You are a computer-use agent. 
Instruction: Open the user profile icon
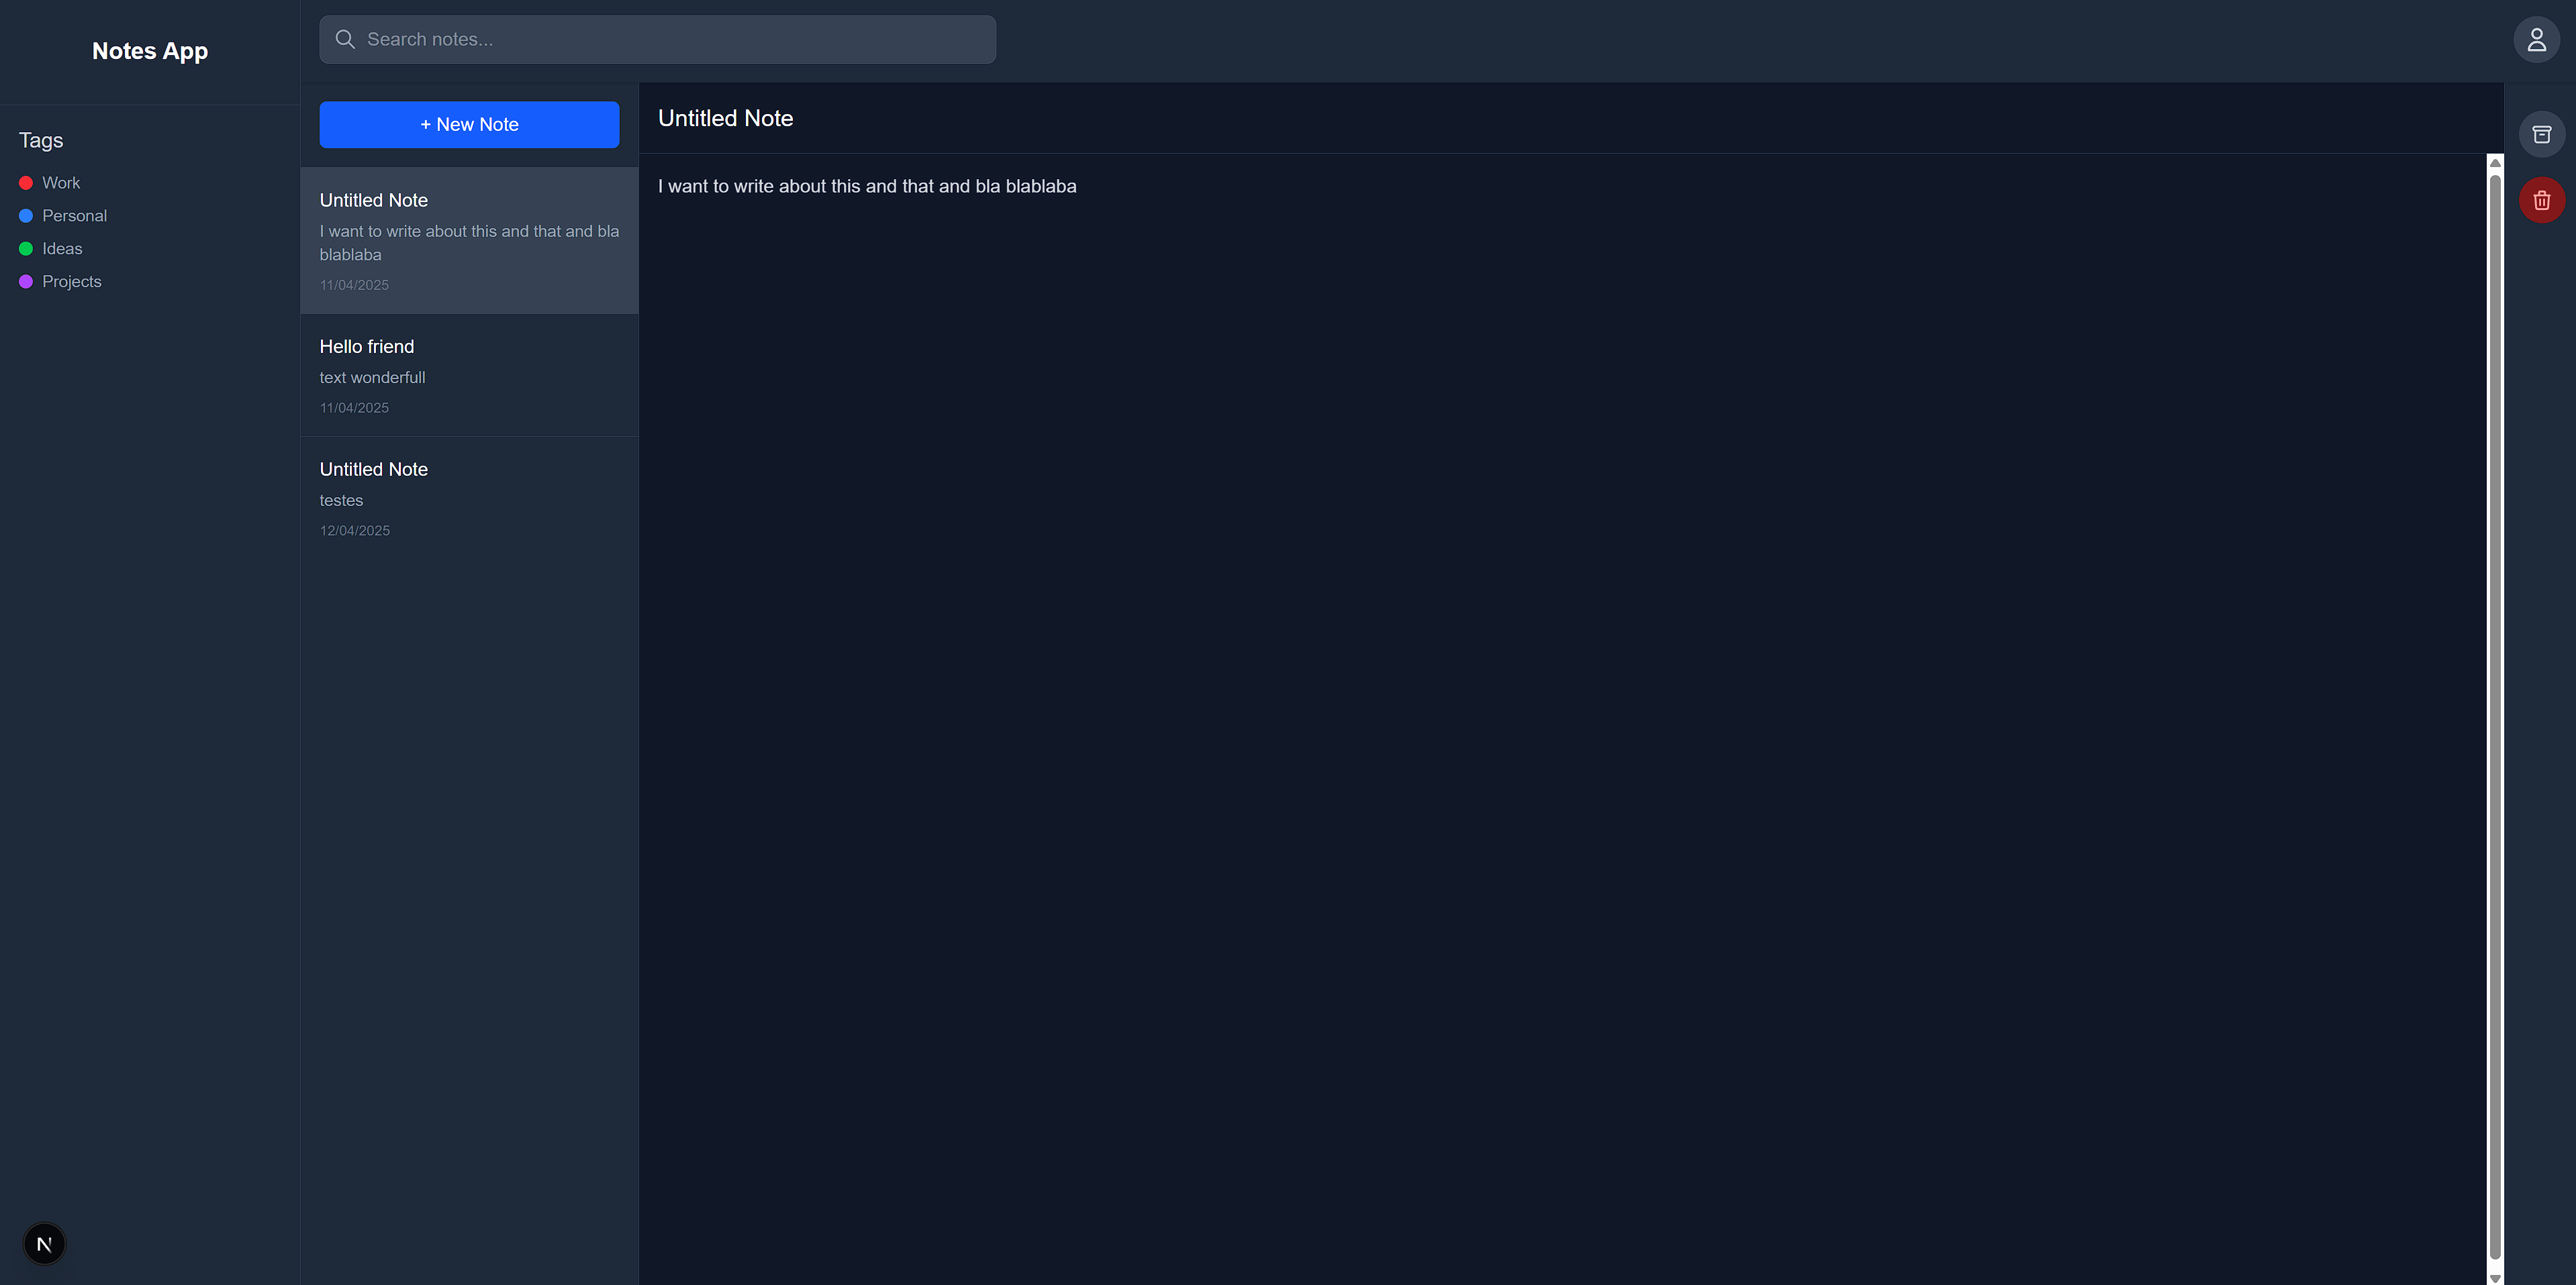[2536, 40]
